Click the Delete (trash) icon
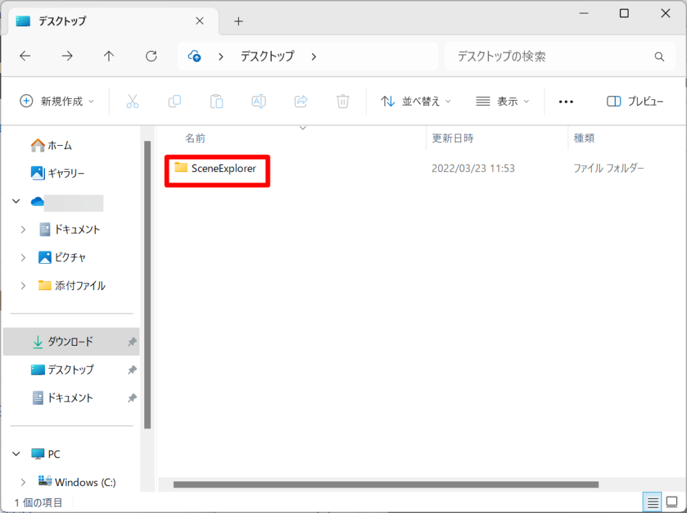This screenshot has width=687, height=513. click(343, 101)
